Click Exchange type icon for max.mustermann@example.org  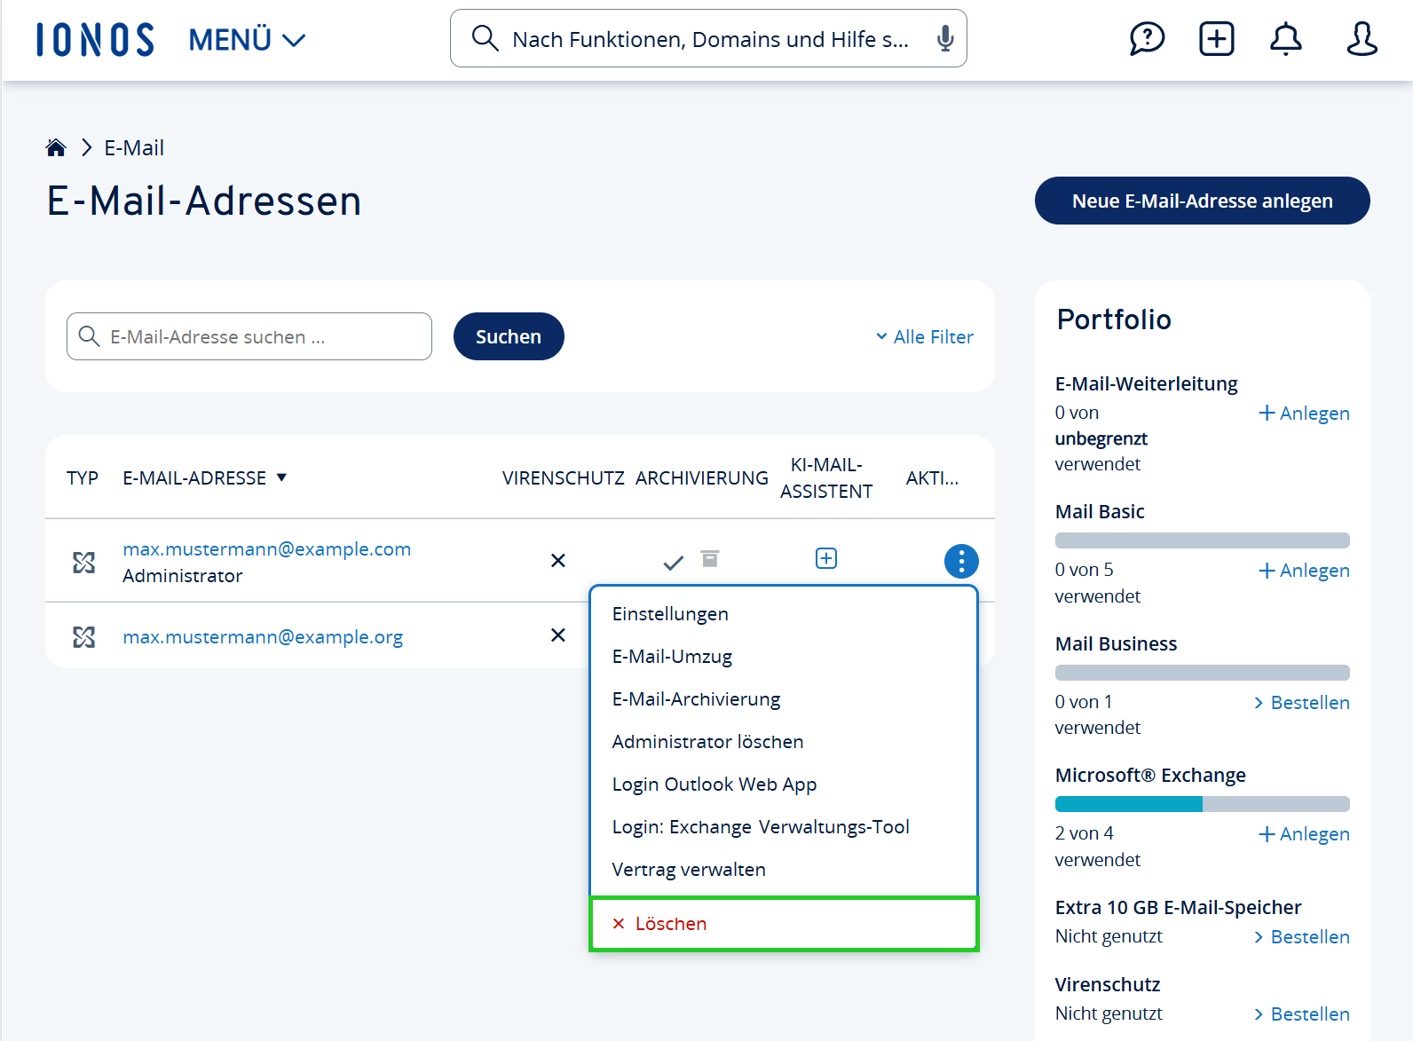83,636
